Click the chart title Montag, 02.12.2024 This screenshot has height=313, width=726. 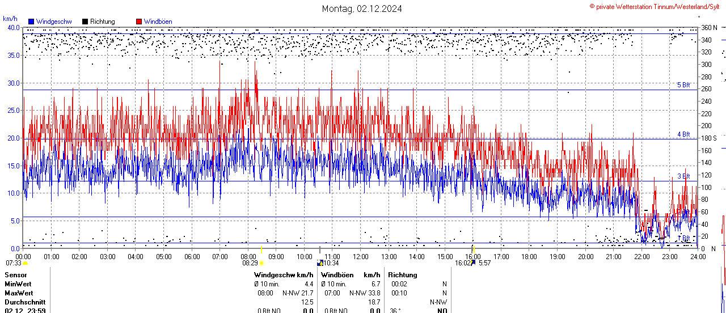(362, 9)
